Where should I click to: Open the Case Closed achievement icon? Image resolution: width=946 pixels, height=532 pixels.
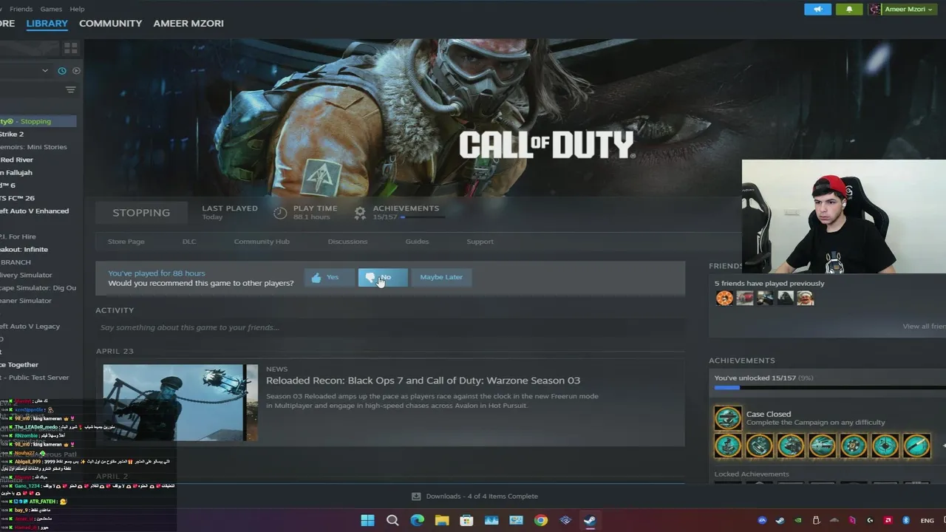click(x=728, y=418)
